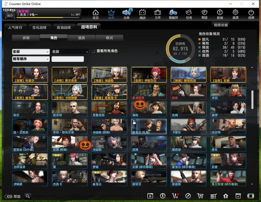
Task: Toggle the 帮助 help switch
Action: (8, 196)
